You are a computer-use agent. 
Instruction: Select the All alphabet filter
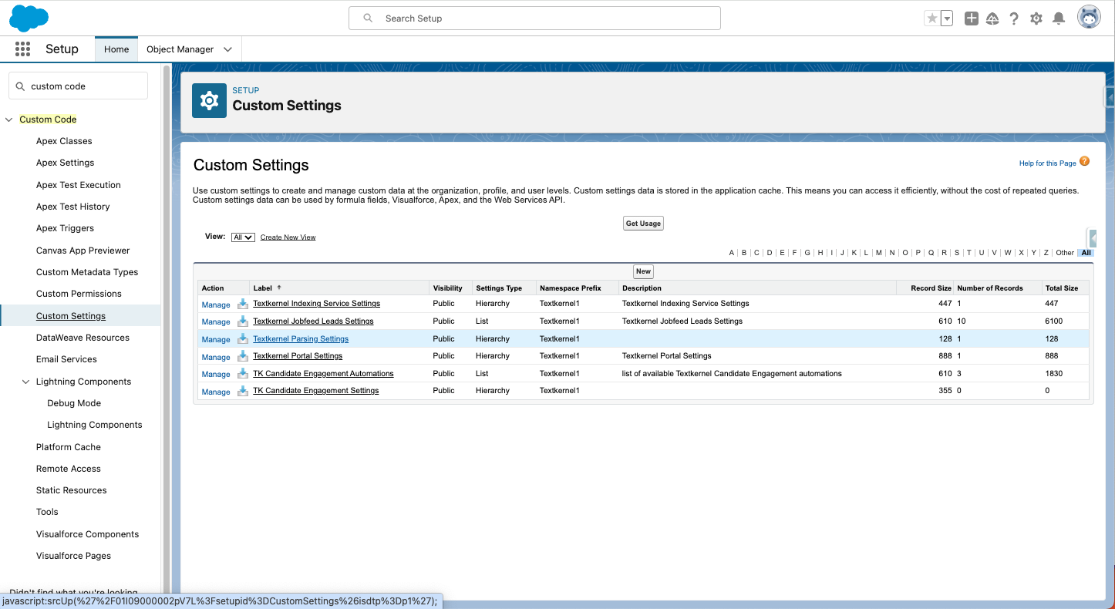click(1086, 253)
